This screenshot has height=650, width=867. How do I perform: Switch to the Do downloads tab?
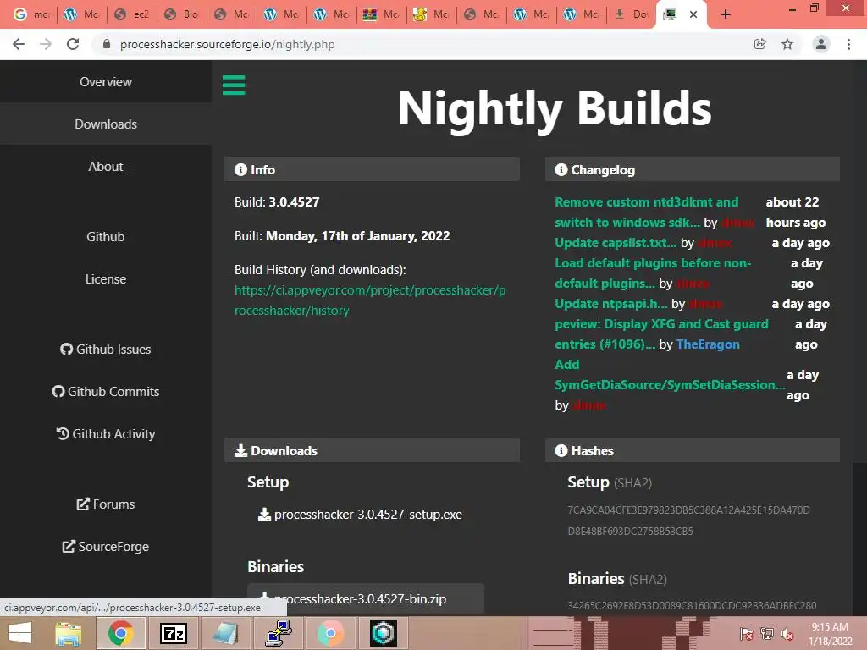coord(632,14)
